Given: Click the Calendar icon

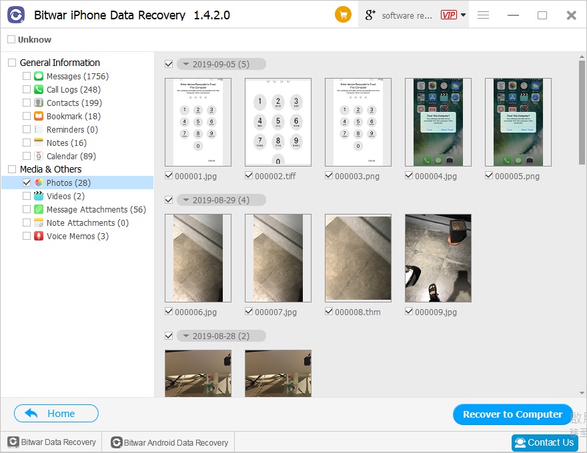Looking at the screenshot, I should tap(39, 156).
